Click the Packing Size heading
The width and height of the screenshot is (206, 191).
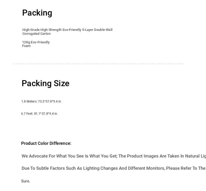click(45, 83)
